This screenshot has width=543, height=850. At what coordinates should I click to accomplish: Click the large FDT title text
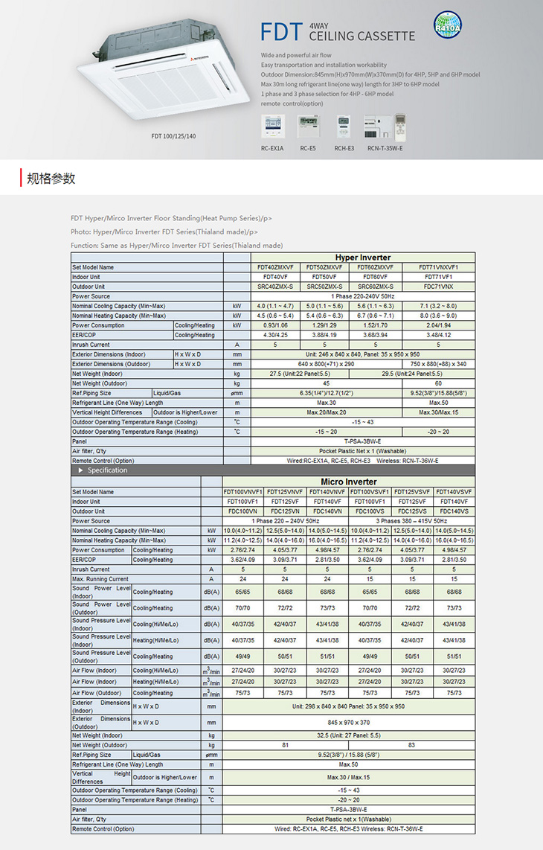pyautogui.click(x=280, y=32)
